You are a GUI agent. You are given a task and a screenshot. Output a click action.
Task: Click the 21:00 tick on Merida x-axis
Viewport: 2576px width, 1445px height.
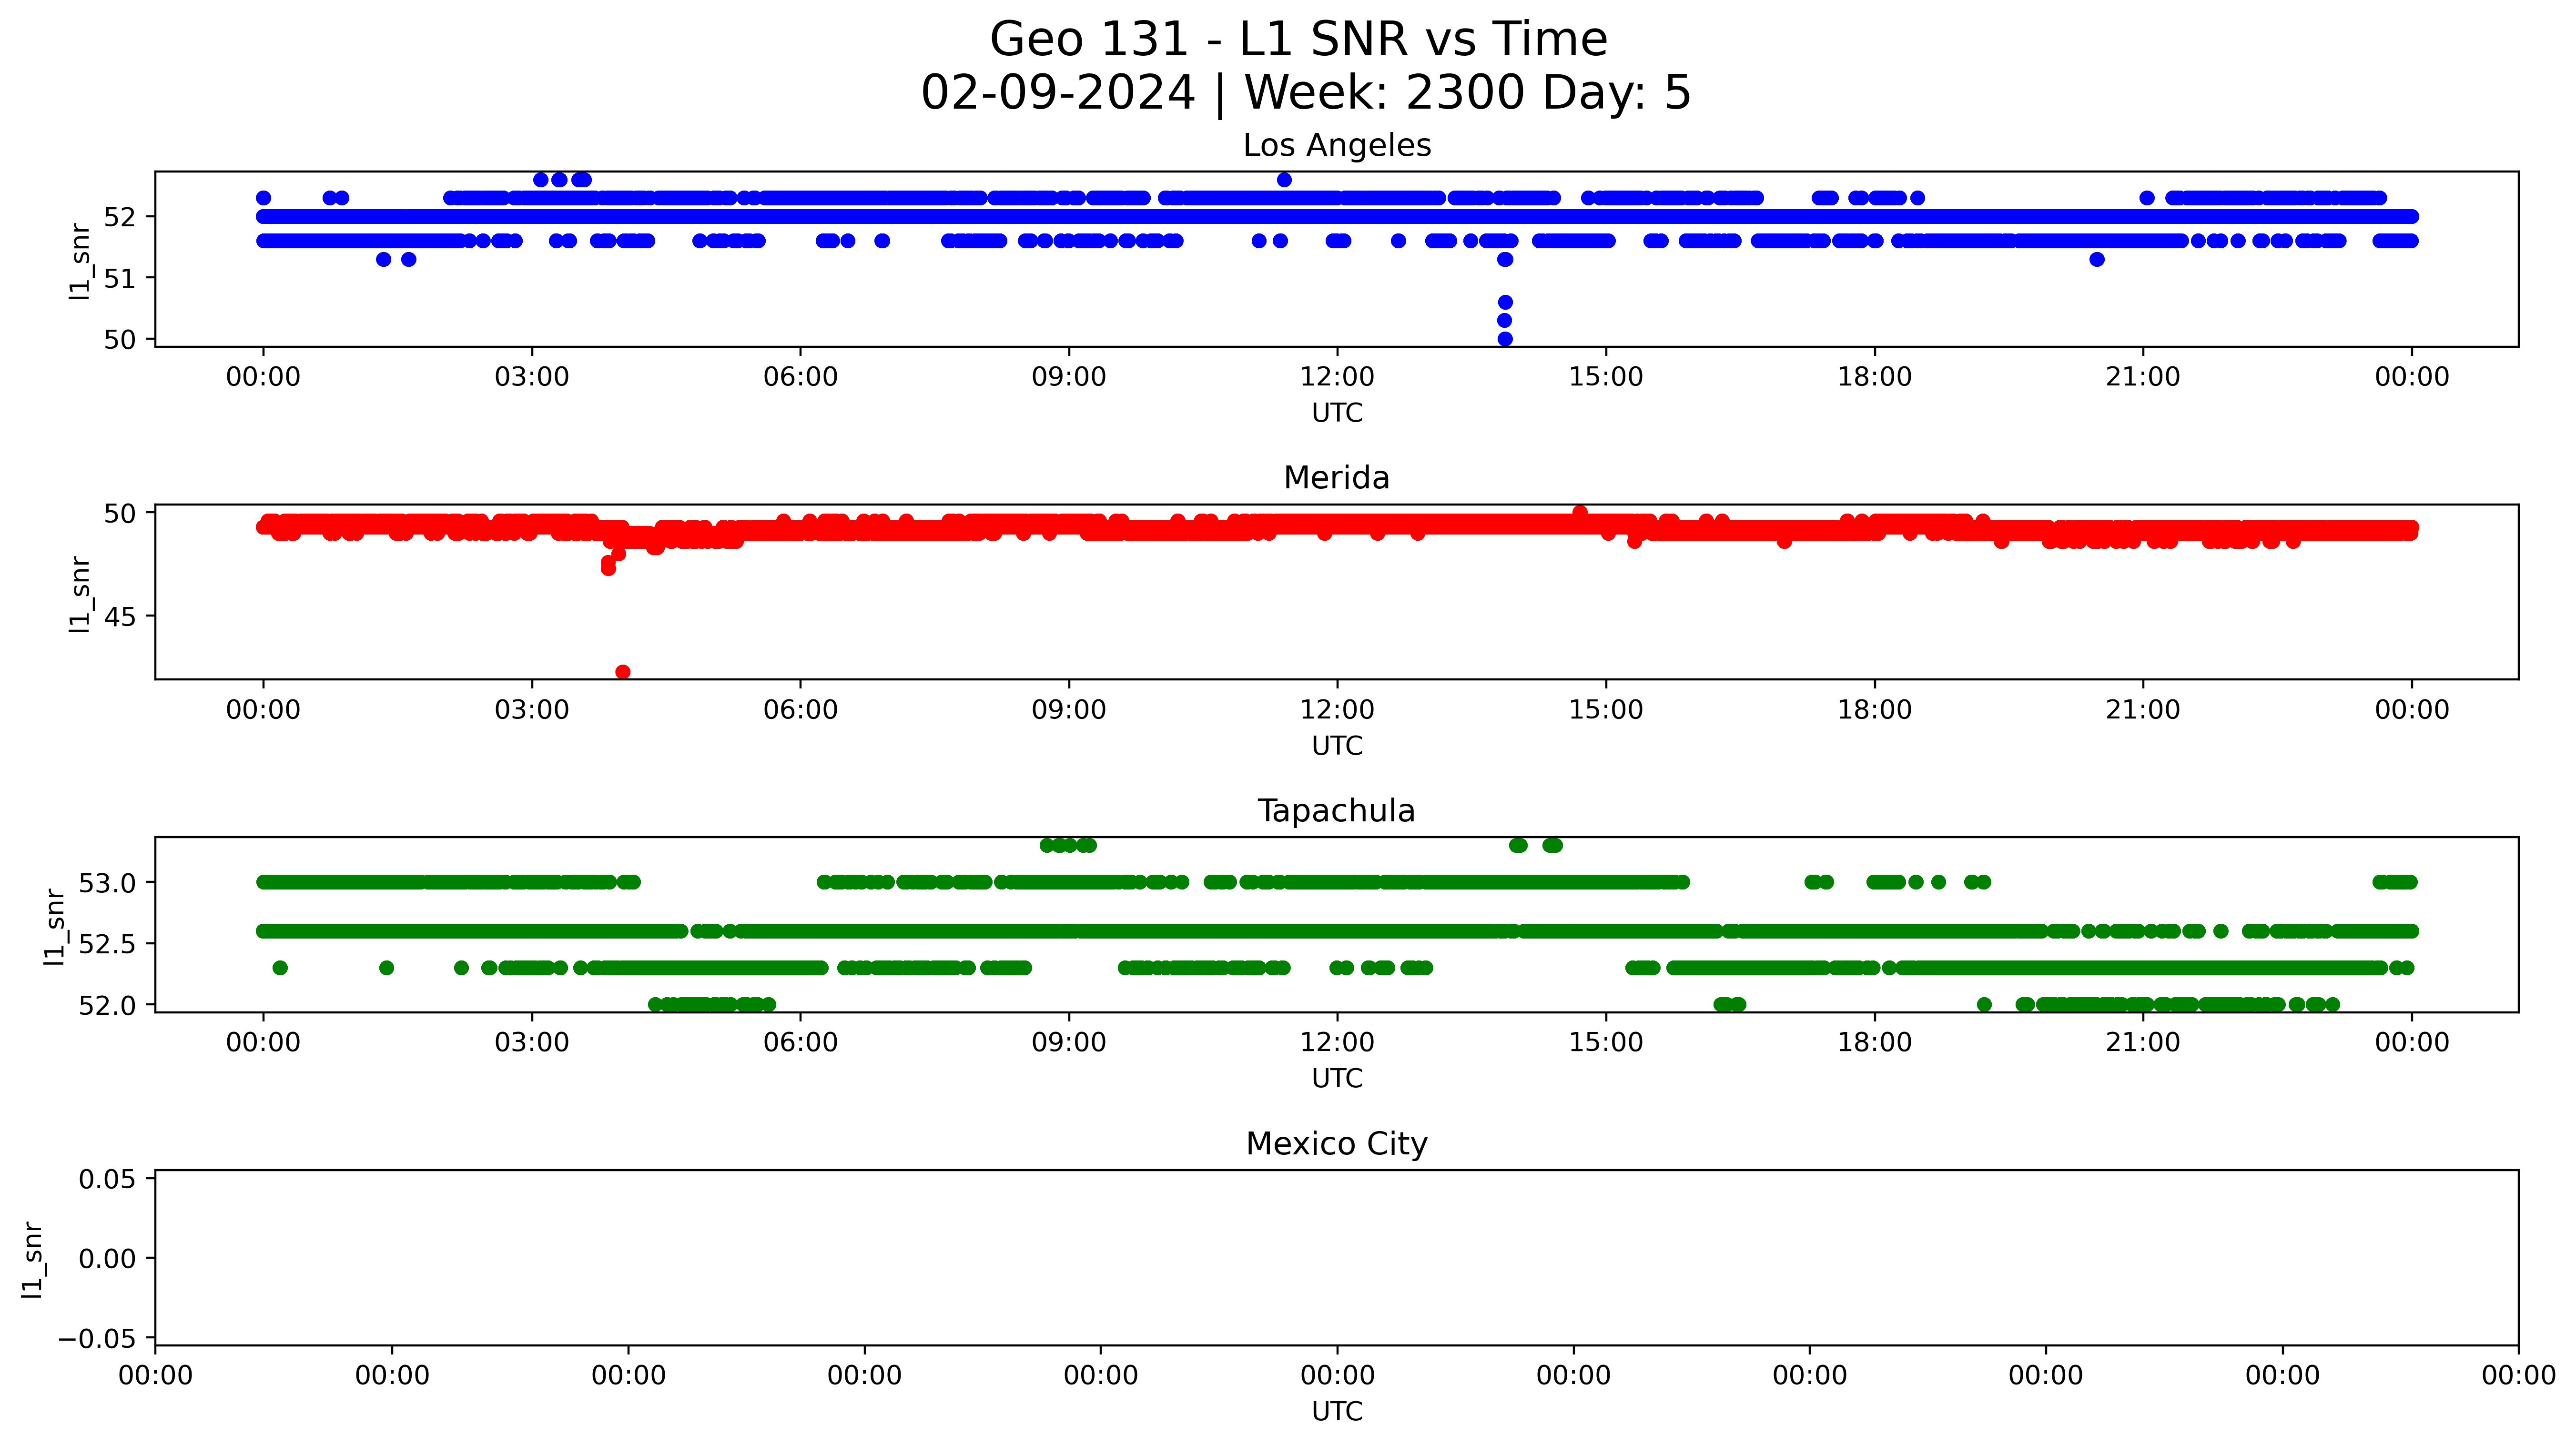click(x=2143, y=710)
